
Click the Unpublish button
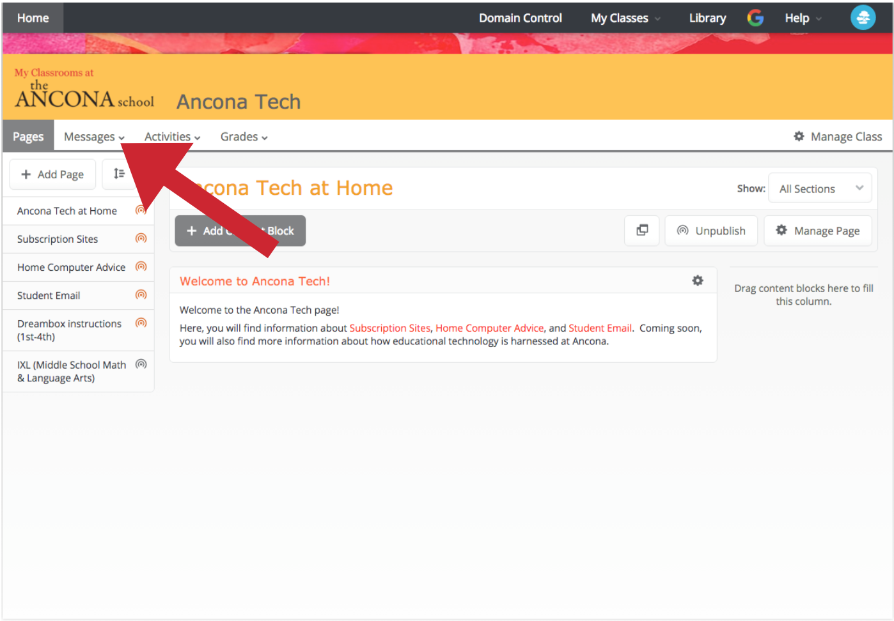[711, 231]
